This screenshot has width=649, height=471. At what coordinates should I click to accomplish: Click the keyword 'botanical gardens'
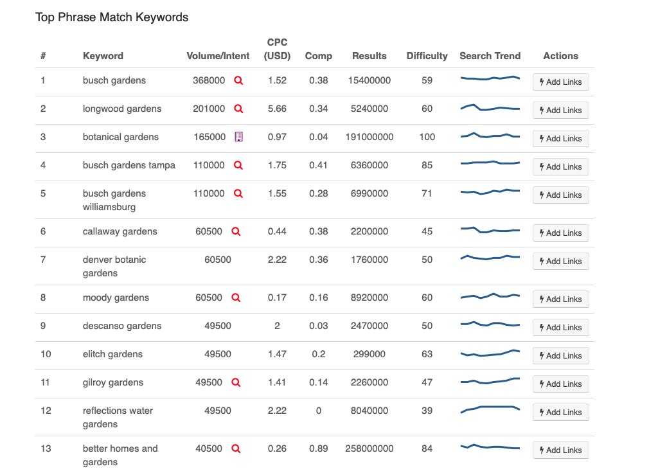(120, 137)
